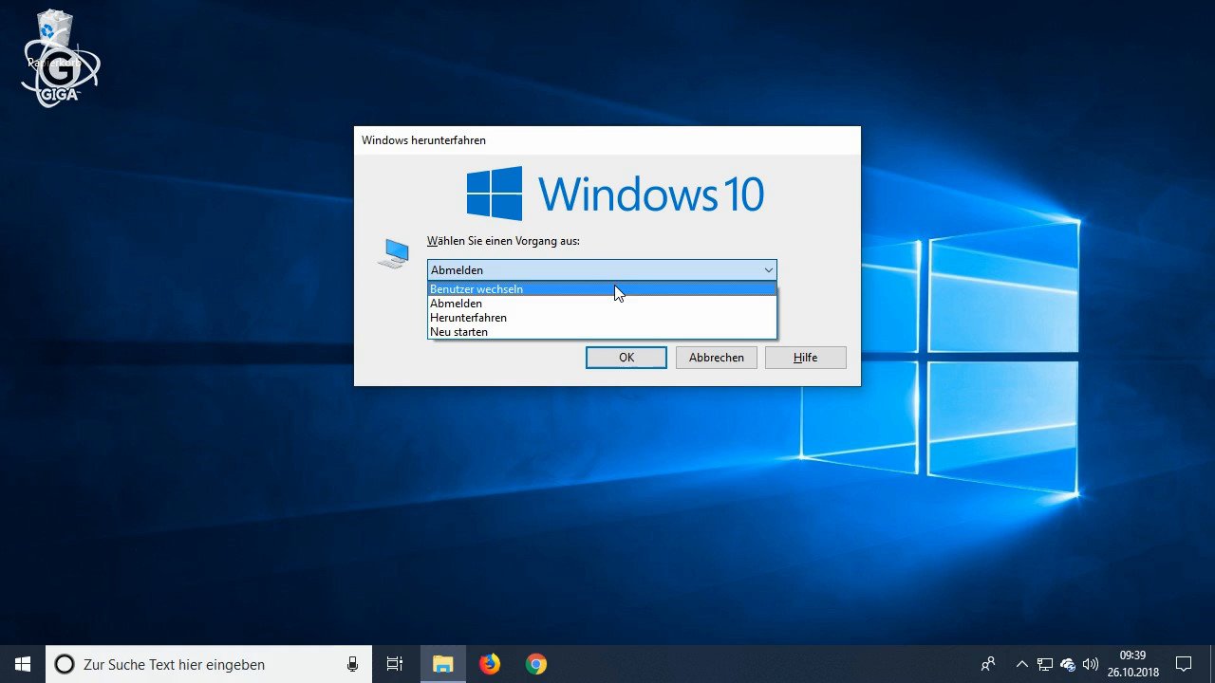
Task: Open OneDrive cloud tray icon
Action: point(1068,664)
